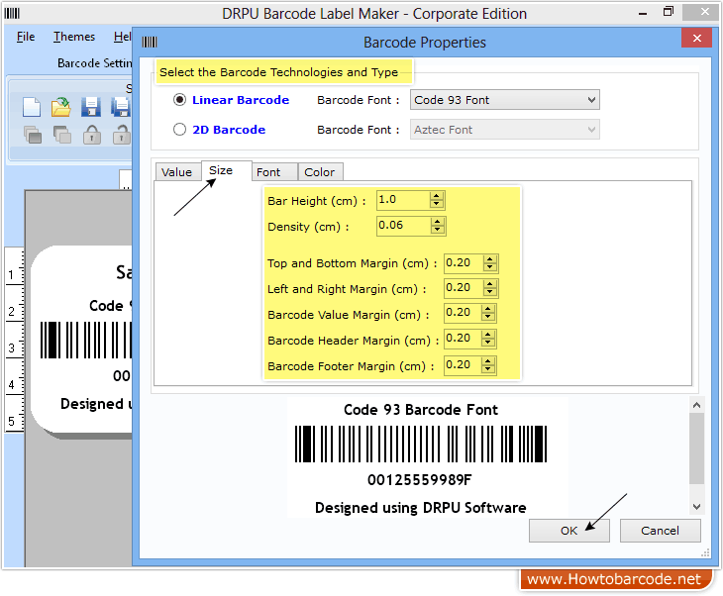Click the Save floppy disk icon
Screen dimensions: 723x596
91,107
